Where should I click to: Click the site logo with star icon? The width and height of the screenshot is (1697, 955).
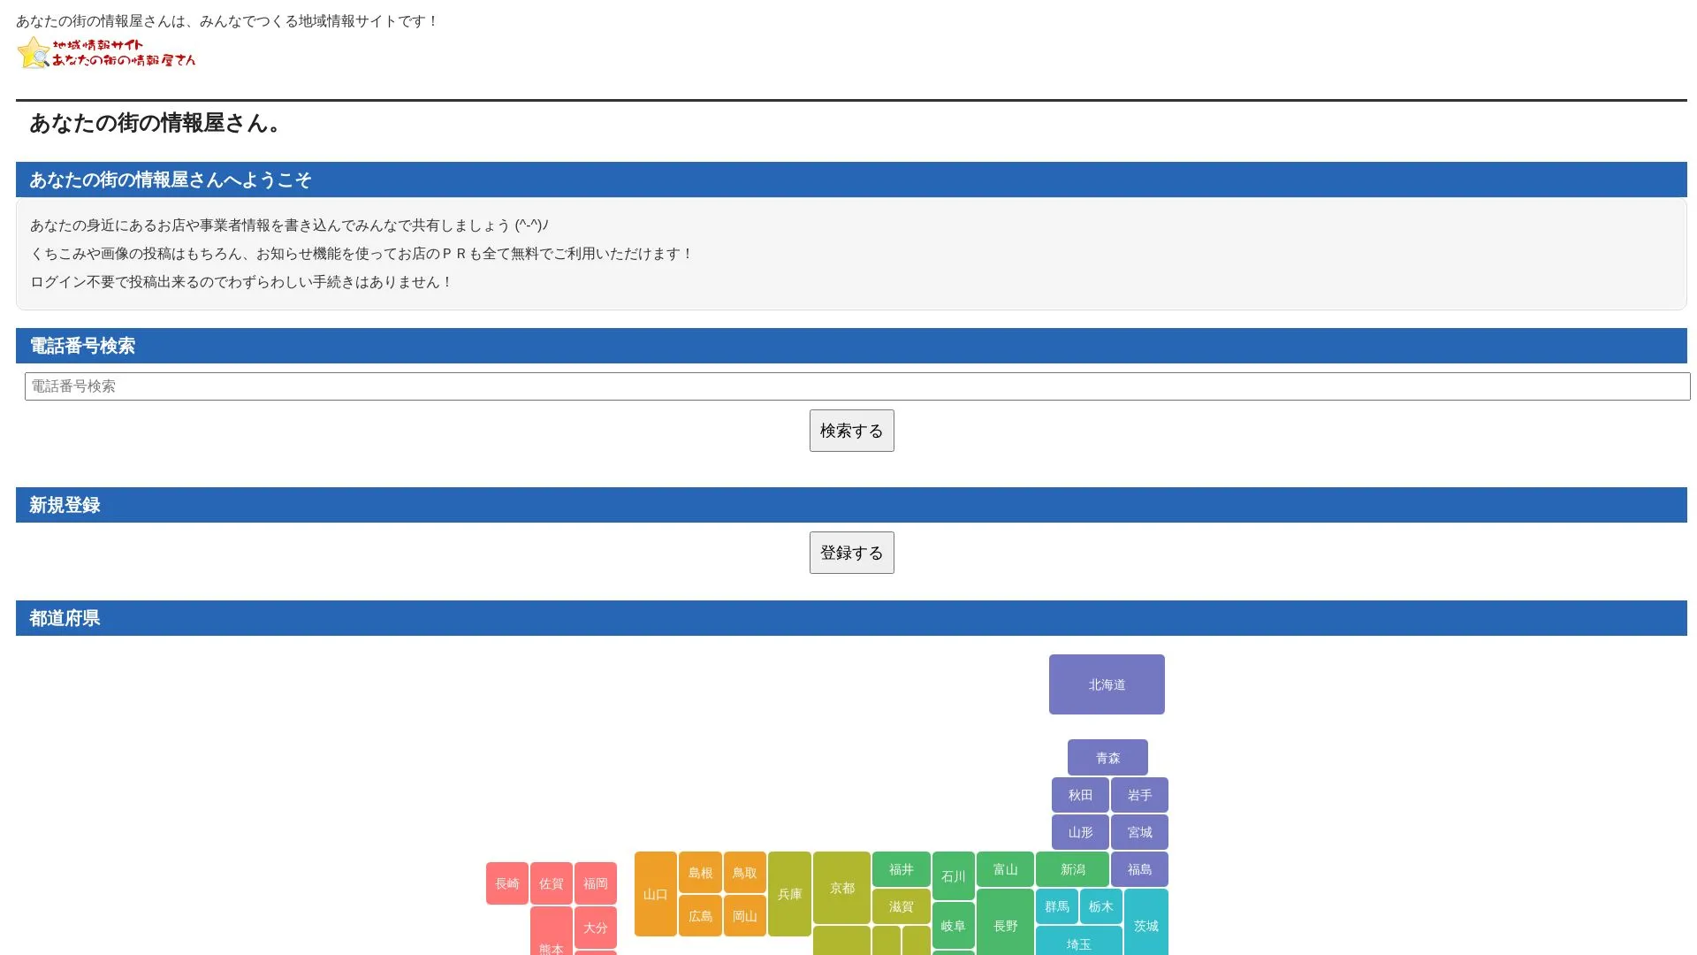tap(106, 53)
